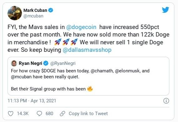Click Mark Cuban's verified badge
The width and height of the screenshot is (178, 122).
tap(51, 10)
